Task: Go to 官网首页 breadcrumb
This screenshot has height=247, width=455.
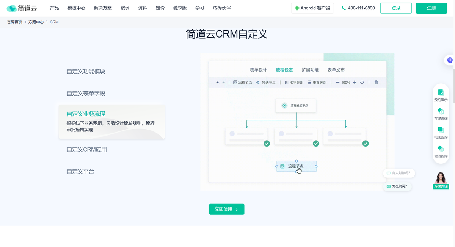Action: 14,22
